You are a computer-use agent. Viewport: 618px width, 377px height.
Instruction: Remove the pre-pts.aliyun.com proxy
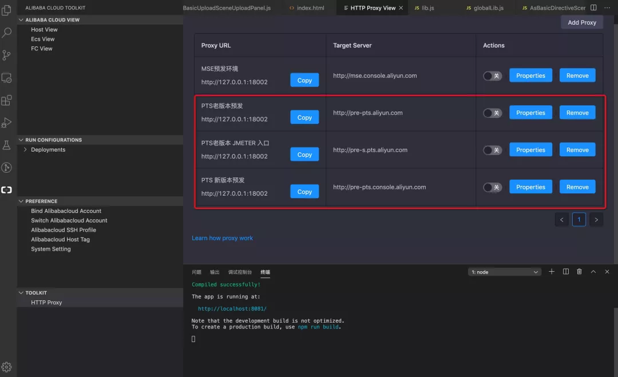[x=577, y=113]
